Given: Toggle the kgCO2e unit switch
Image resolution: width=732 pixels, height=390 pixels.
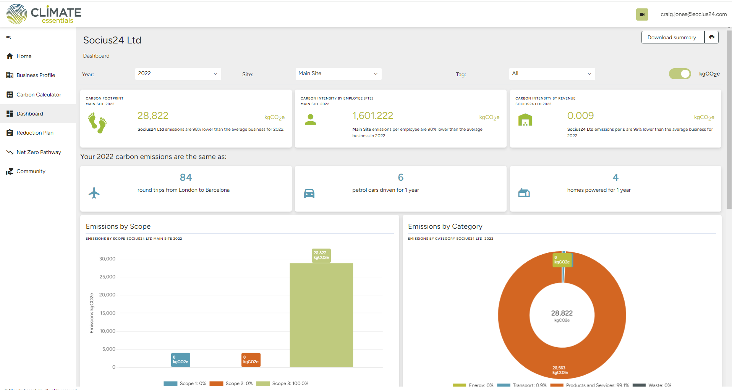Looking at the screenshot, I should 680,74.
